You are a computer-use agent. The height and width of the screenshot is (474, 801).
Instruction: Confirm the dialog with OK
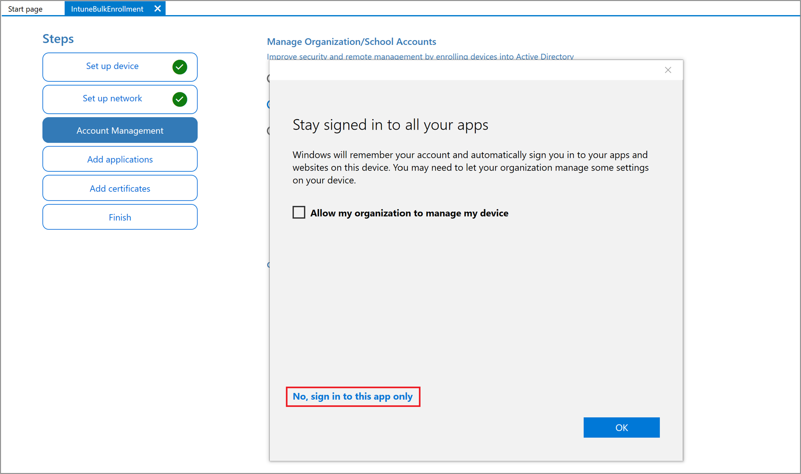[x=621, y=427]
